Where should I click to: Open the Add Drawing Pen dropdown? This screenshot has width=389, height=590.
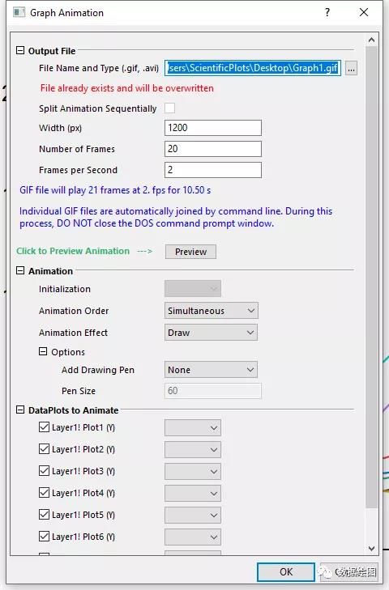coord(211,370)
